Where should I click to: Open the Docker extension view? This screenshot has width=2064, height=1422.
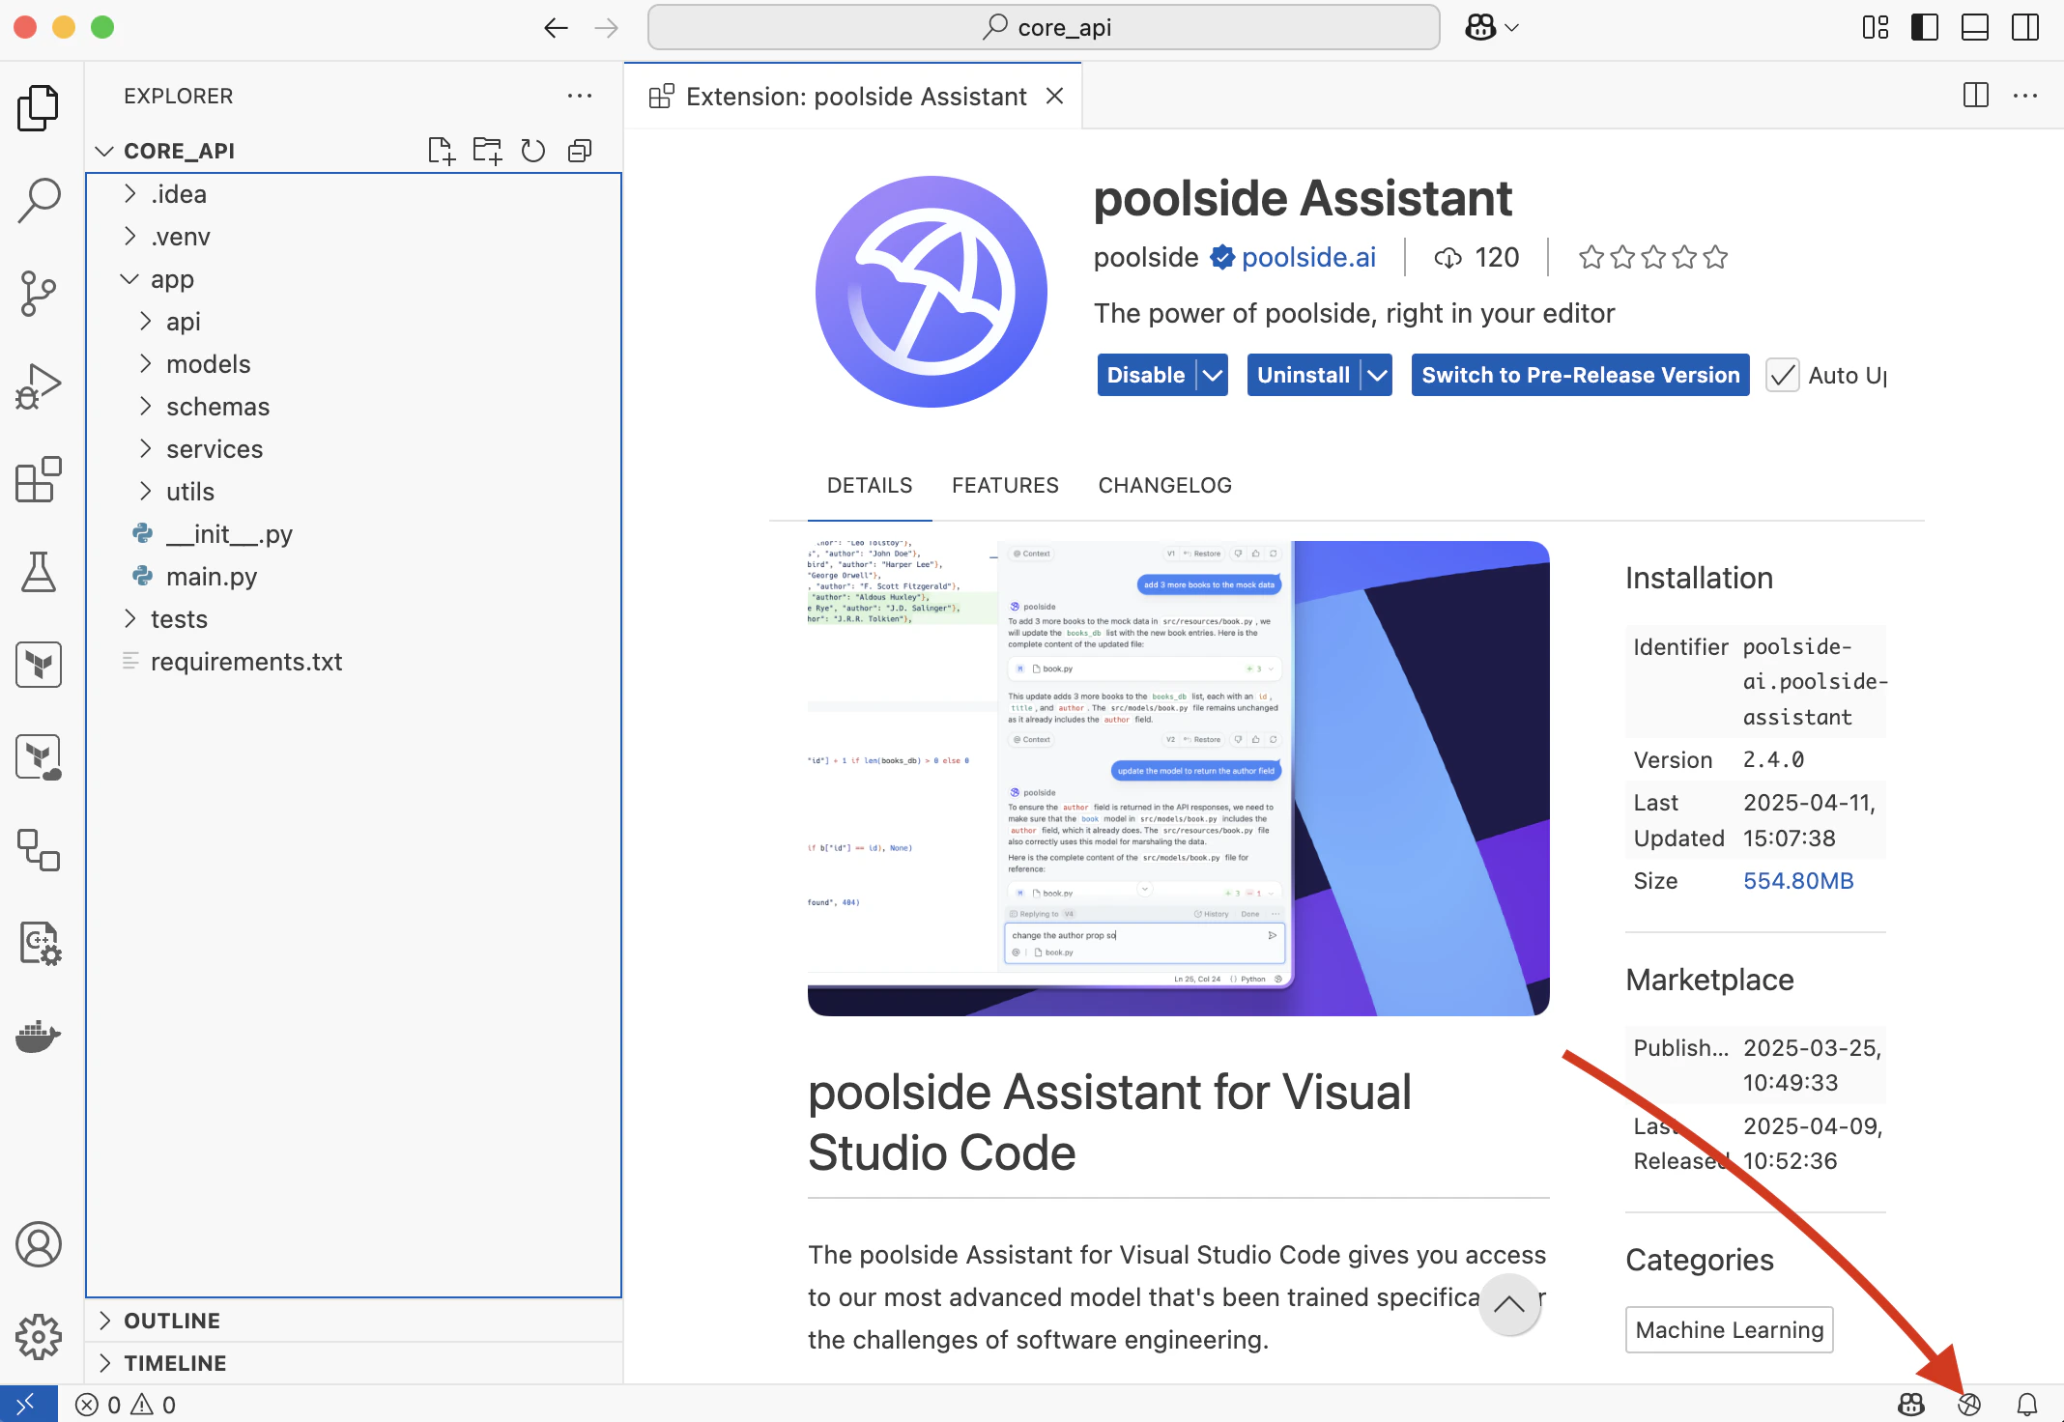(39, 1036)
